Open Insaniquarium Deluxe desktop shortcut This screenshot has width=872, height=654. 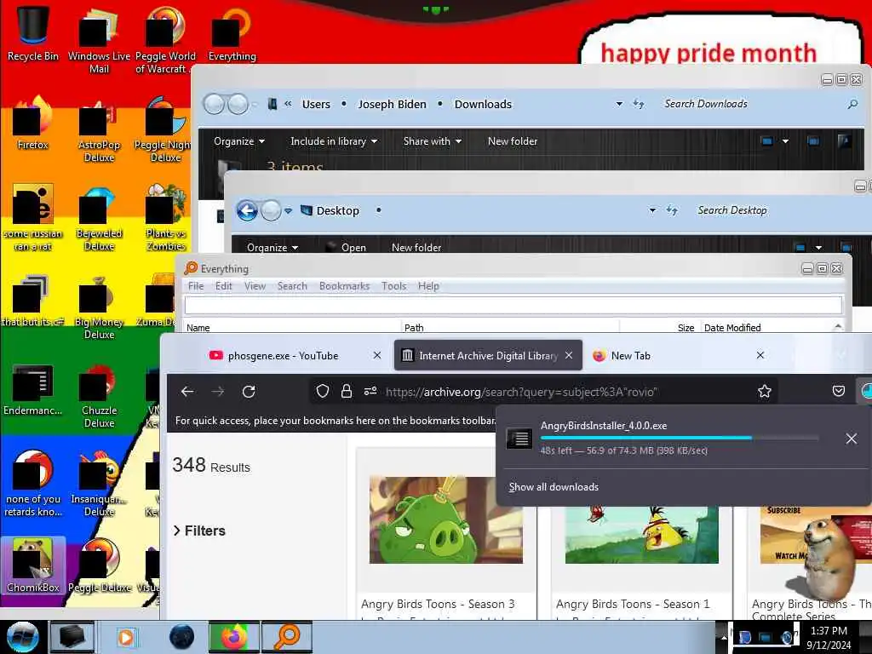pyautogui.click(x=99, y=484)
